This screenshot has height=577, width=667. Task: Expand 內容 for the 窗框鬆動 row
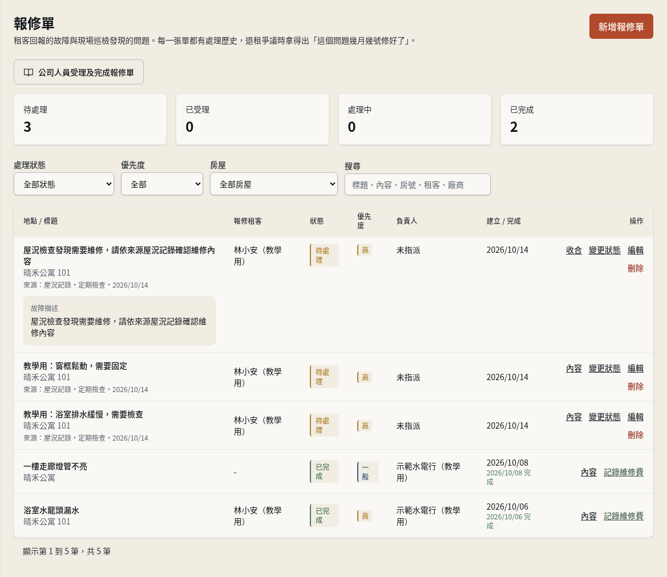pos(574,369)
